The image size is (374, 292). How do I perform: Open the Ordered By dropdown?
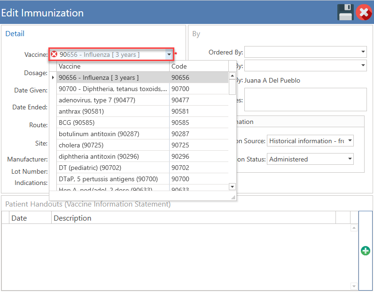pos(363,52)
